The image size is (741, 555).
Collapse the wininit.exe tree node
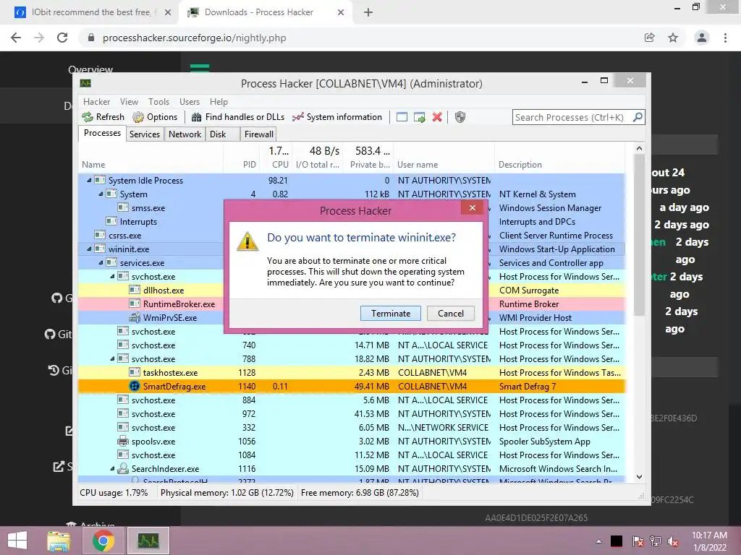click(89, 249)
